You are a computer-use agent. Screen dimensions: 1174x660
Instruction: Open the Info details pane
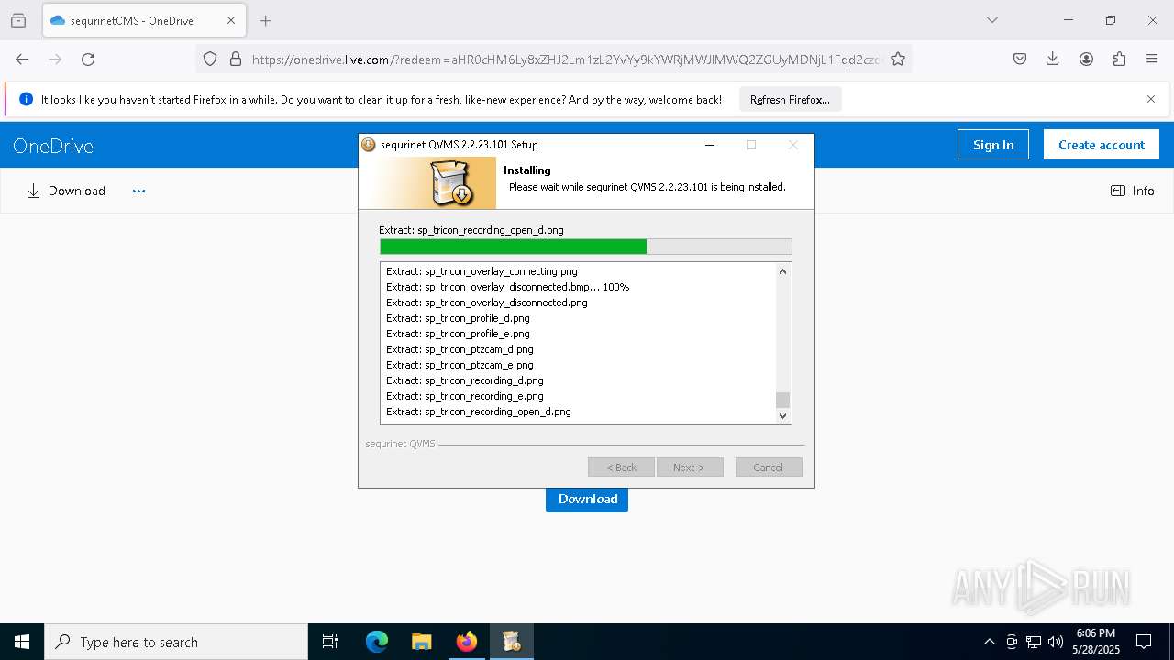click(x=1133, y=191)
